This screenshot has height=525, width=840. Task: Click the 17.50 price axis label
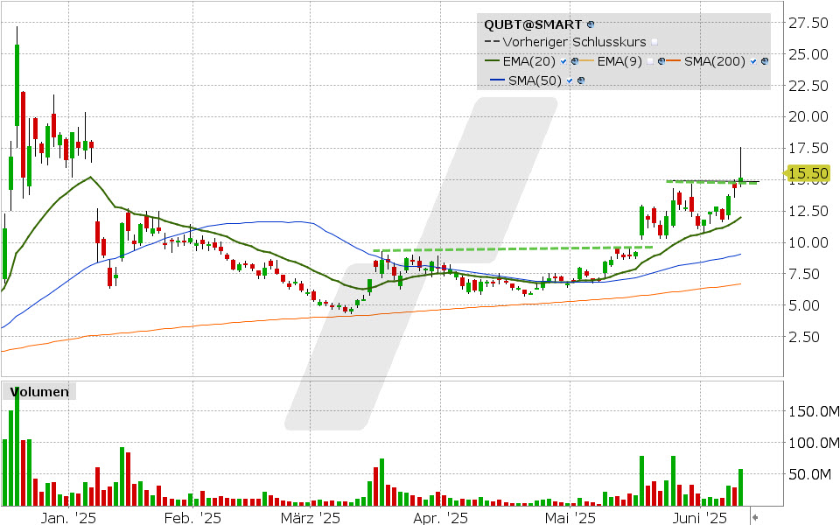(808, 149)
